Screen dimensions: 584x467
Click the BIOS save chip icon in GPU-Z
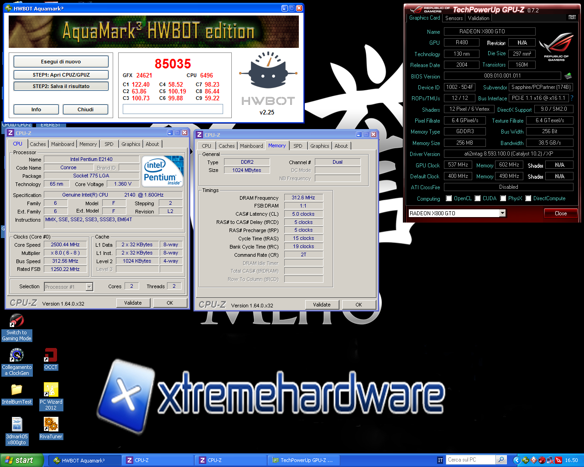pos(568,76)
